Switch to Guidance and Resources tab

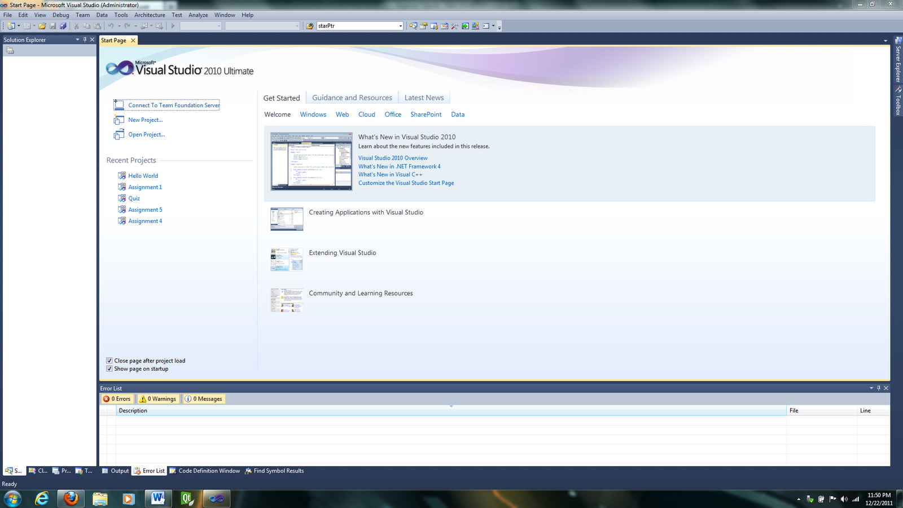tap(352, 98)
